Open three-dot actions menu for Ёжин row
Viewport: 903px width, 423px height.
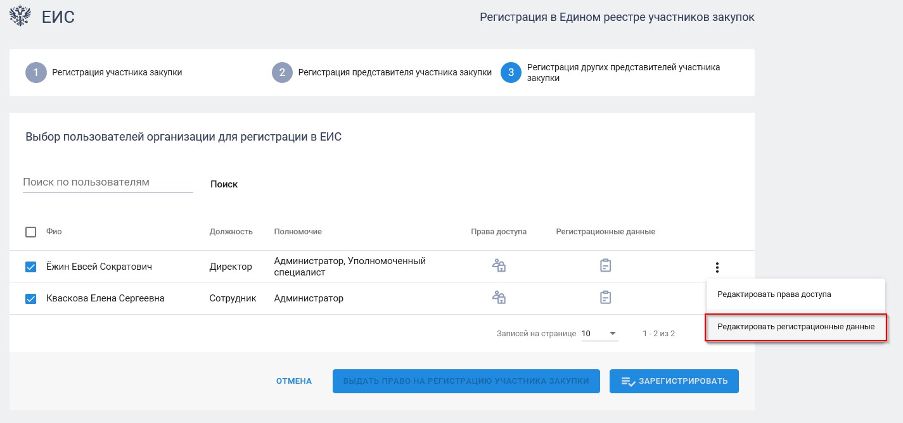pyautogui.click(x=717, y=267)
